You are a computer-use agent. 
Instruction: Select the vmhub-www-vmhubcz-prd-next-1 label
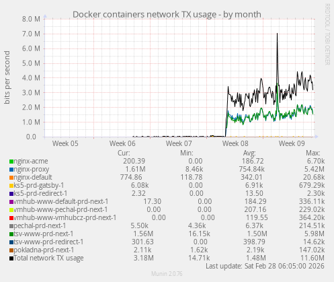pyautogui.click(x=65, y=218)
